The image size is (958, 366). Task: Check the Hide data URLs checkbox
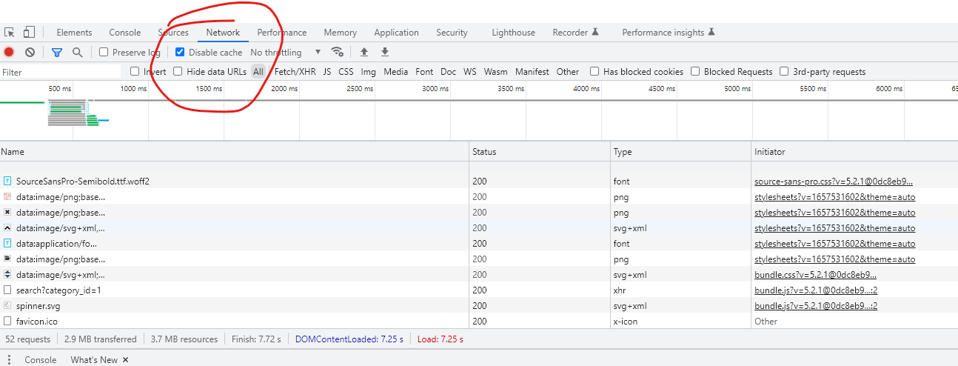(x=178, y=72)
